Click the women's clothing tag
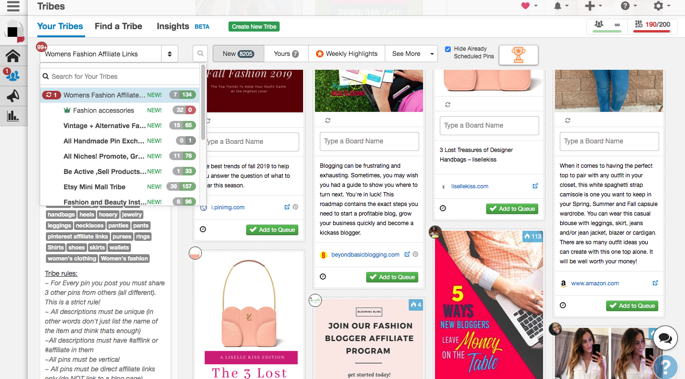The image size is (685, 379). pos(72,259)
